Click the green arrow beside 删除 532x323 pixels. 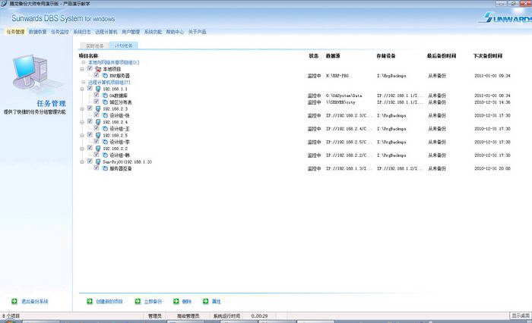[x=176, y=301]
